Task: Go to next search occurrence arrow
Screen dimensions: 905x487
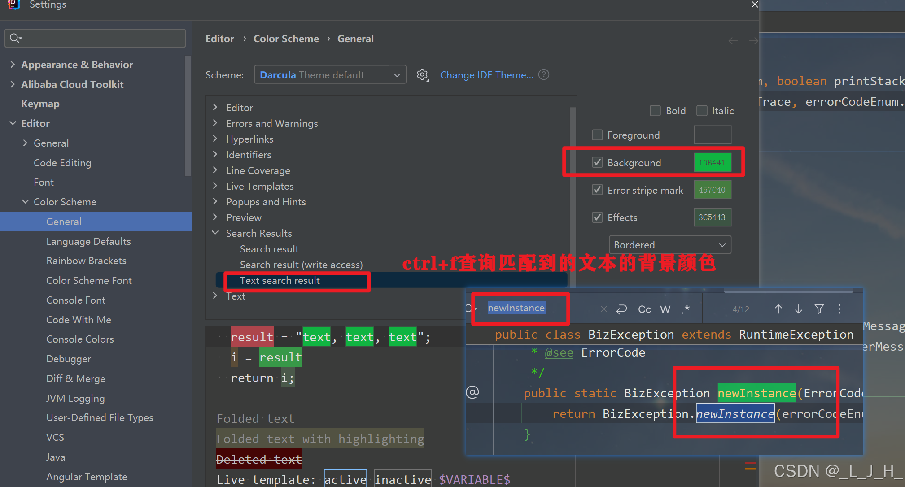Action: (x=799, y=309)
